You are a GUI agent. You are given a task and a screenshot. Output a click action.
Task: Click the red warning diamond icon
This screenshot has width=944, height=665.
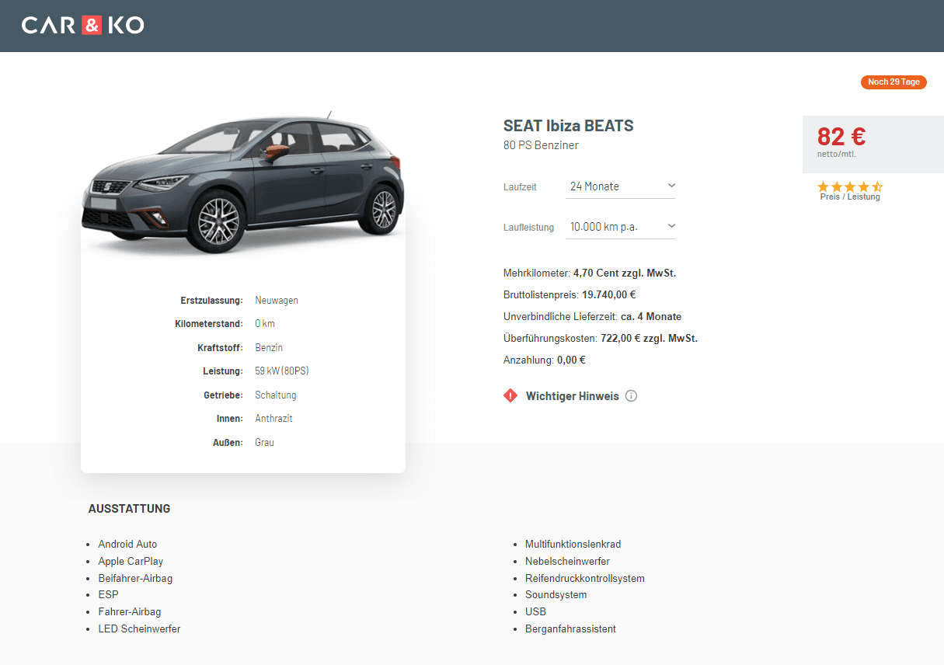point(510,396)
